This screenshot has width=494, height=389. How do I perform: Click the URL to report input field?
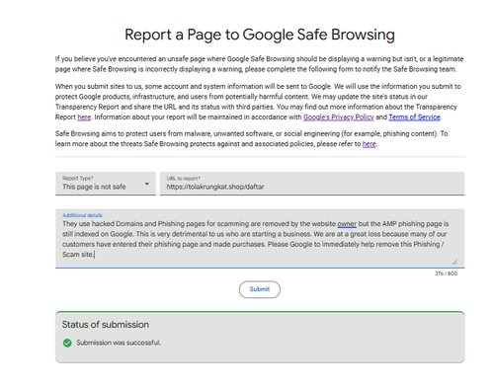312,184
